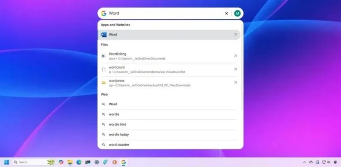Viewport: 341px width, 167px height.
Task: Open the Terminal taskbar icon
Action: (x=88, y=162)
